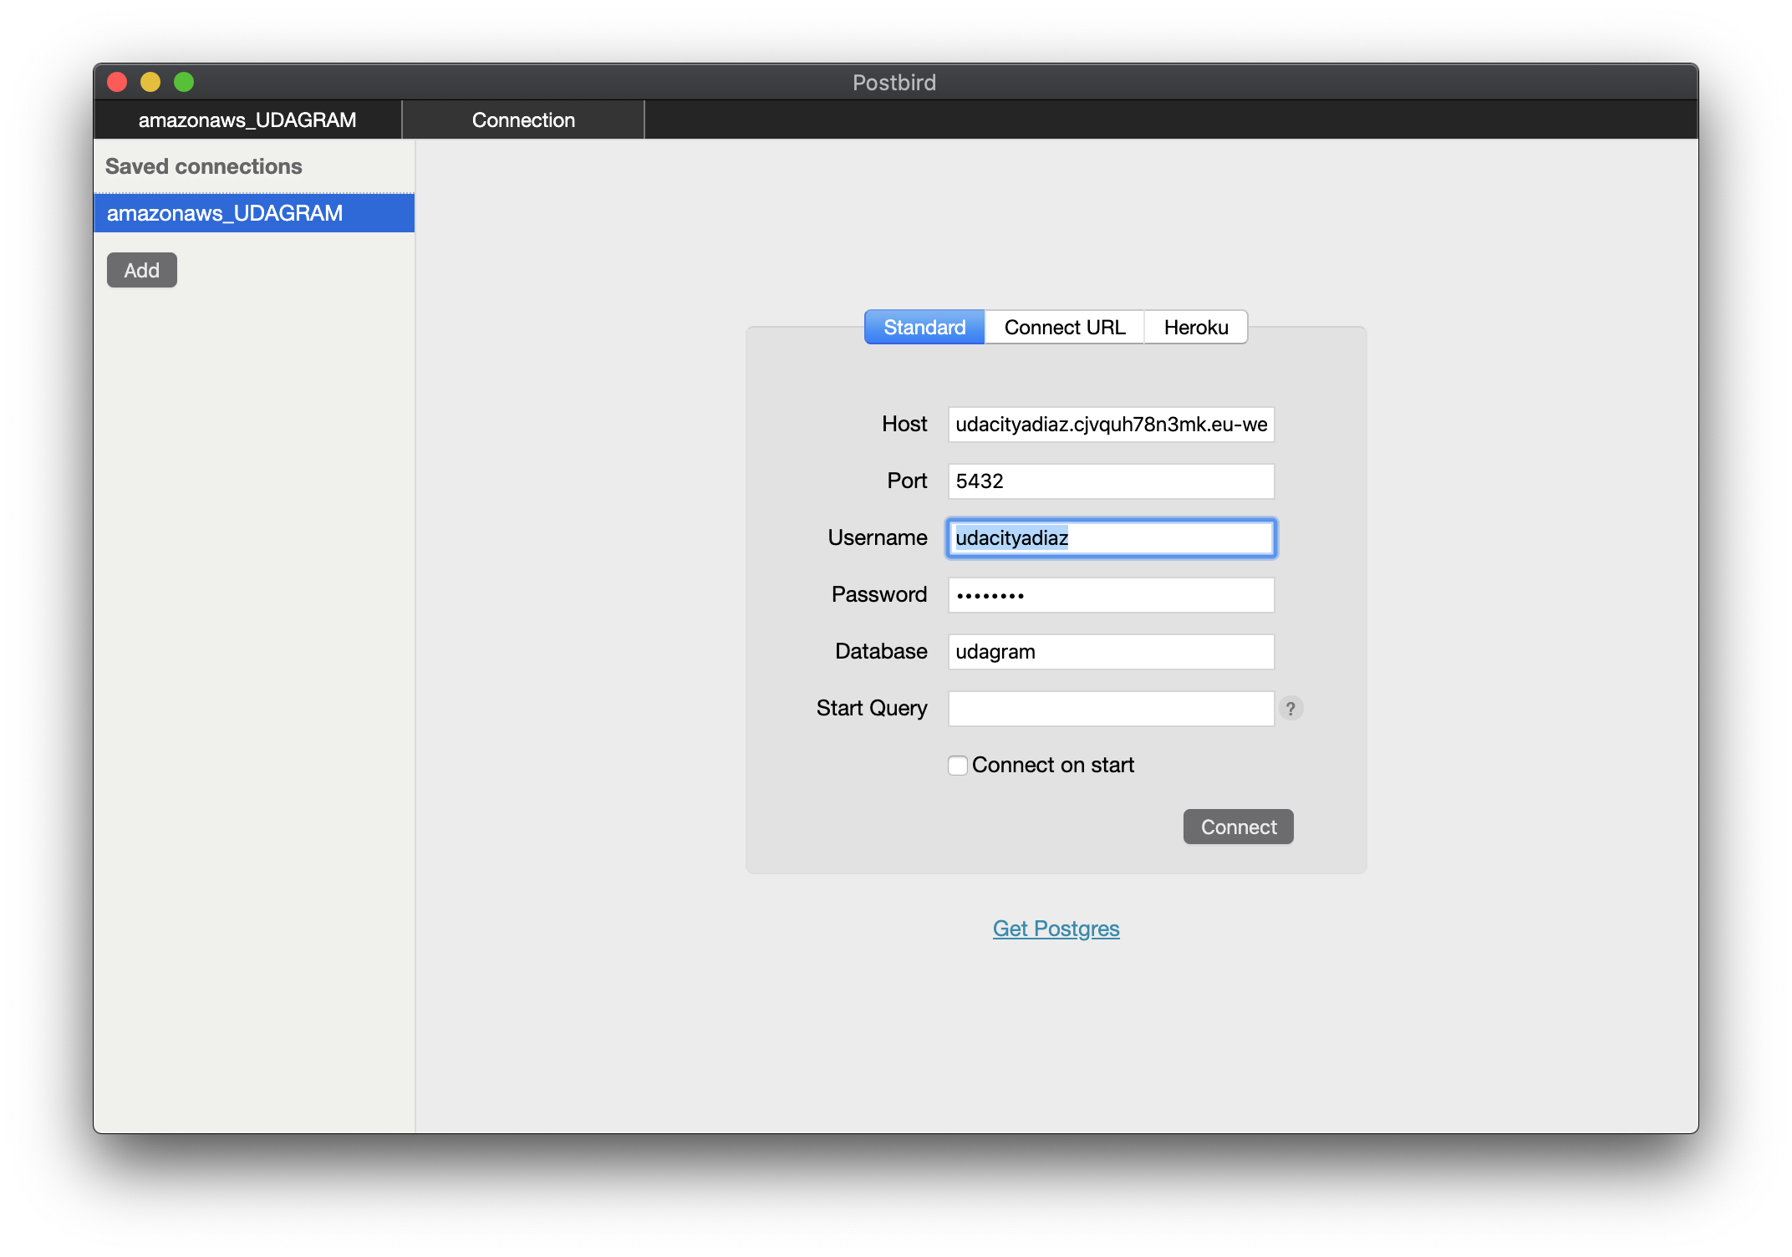Enable the Connect on start checkbox

[958, 766]
